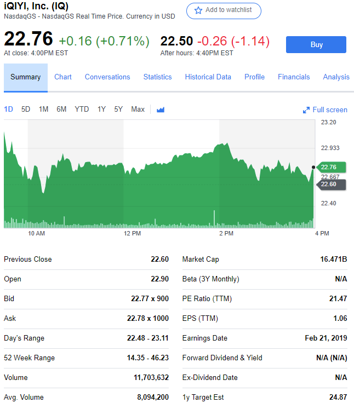Click the 52 Week Range value 14.35 - 46.23
Image resolution: width=354 pixels, height=403 pixels.
[147, 358]
